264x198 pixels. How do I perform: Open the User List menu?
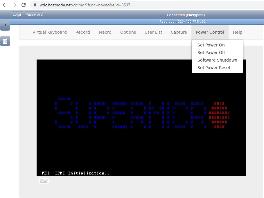[153, 32]
